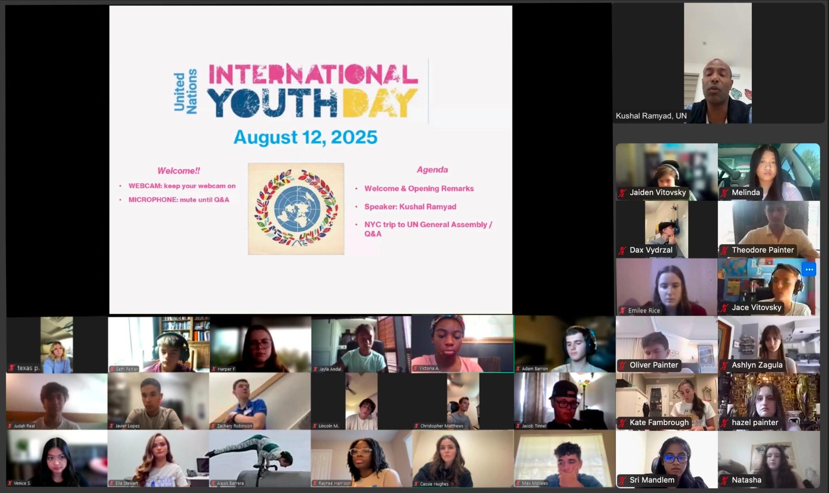Click Jace Vitovsky's muted mic icon

click(x=725, y=308)
